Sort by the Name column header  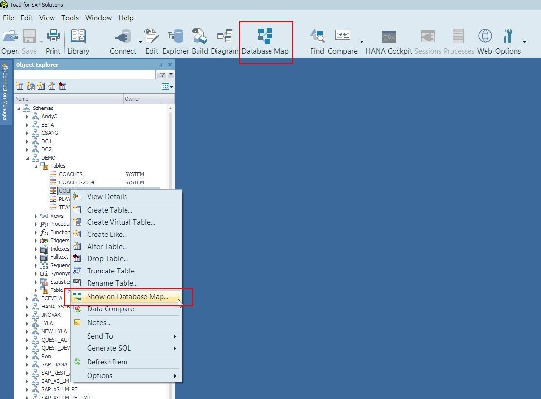(x=68, y=99)
